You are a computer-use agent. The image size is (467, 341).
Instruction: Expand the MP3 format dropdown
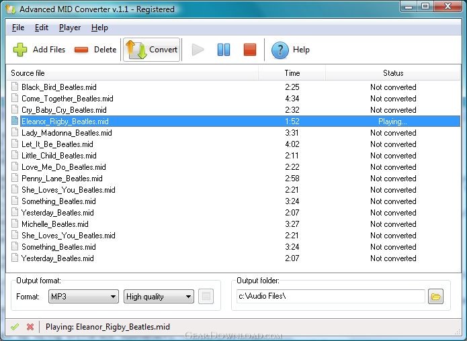tap(83, 297)
